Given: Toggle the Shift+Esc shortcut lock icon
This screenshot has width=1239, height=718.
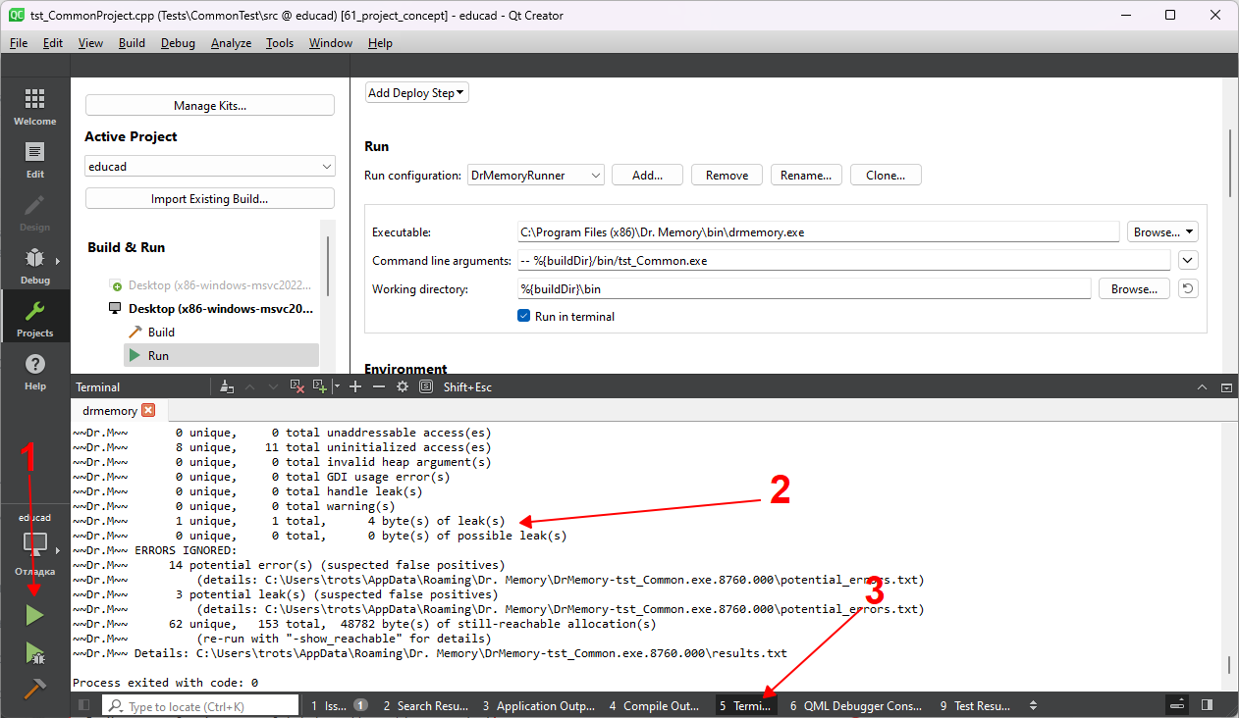Looking at the screenshot, I should click(x=426, y=387).
